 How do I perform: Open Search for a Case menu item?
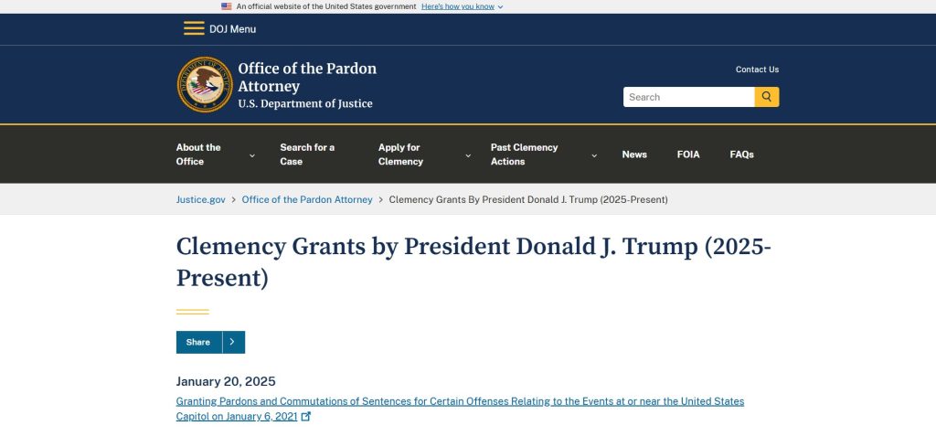(x=307, y=154)
